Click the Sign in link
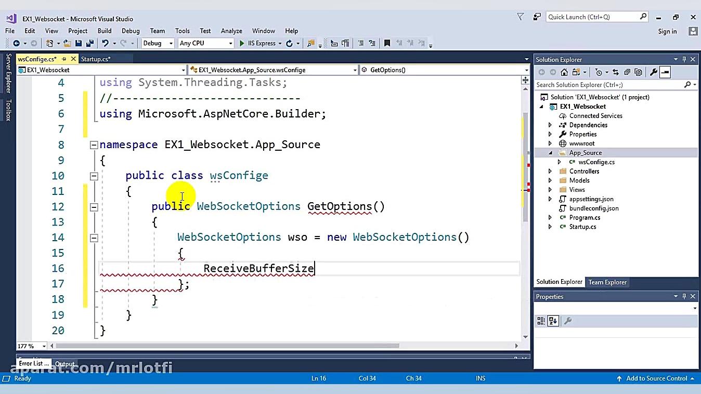The width and height of the screenshot is (701, 394). coord(667,31)
